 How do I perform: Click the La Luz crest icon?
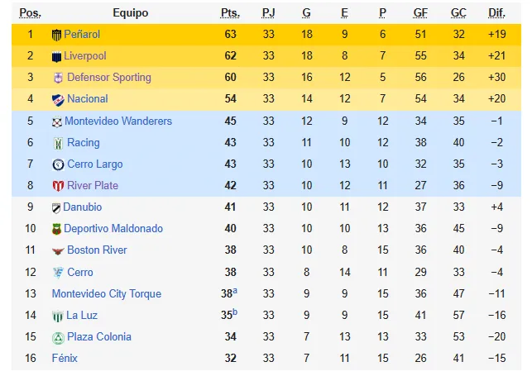pos(58,316)
